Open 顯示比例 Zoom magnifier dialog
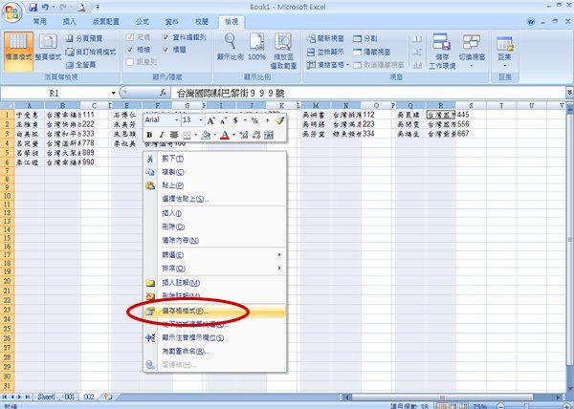This screenshot has height=409, width=574. (230, 47)
